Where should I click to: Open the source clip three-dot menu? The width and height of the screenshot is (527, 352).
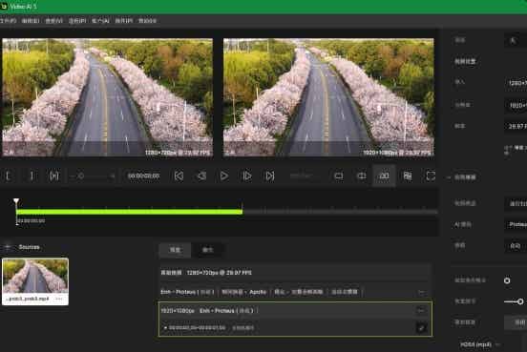coord(59,299)
